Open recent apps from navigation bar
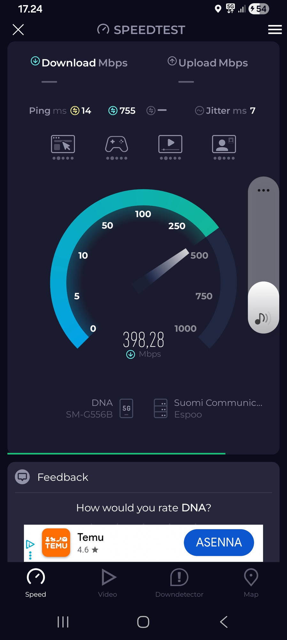The height and width of the screenshot is (640, 287). pyautogui.click(x=63, y=622)
